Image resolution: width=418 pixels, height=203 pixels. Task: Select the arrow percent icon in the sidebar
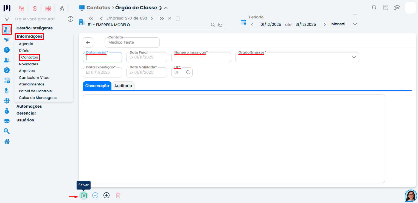tap(7, 90)
